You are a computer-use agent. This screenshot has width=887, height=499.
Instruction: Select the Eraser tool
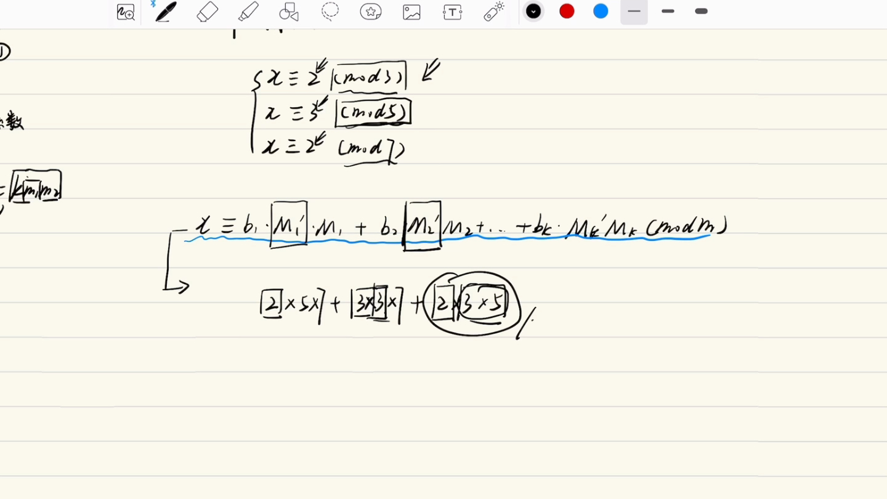(208, 12)
